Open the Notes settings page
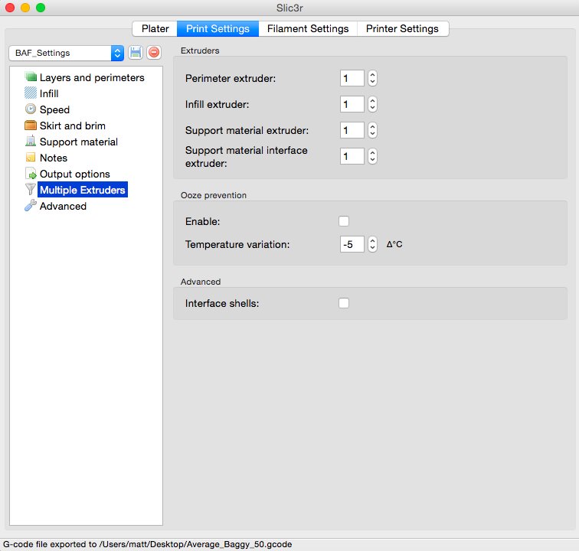The image size is (579, 551). 53,158
